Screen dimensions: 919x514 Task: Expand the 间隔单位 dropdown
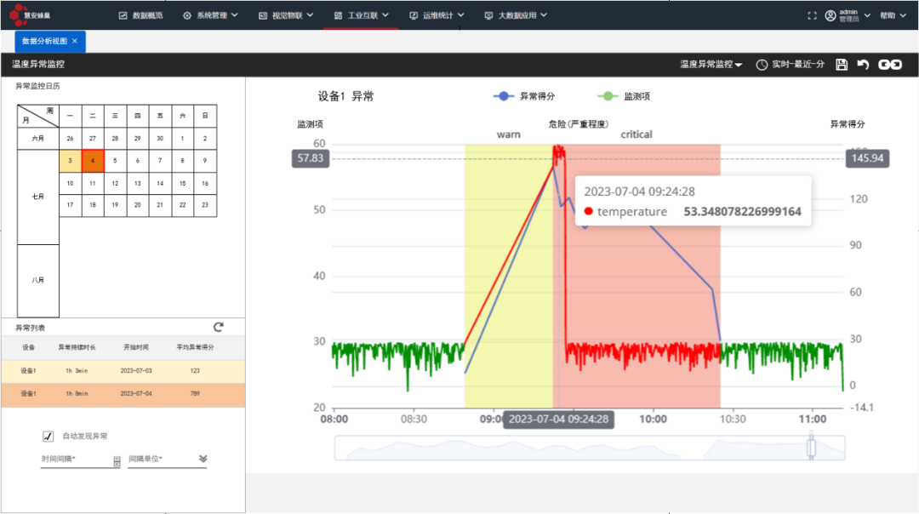[203, 460]
